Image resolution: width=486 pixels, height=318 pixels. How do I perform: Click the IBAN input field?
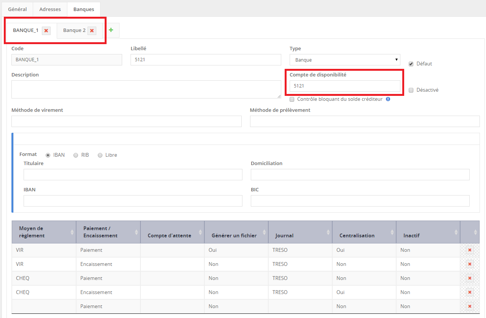133,201
